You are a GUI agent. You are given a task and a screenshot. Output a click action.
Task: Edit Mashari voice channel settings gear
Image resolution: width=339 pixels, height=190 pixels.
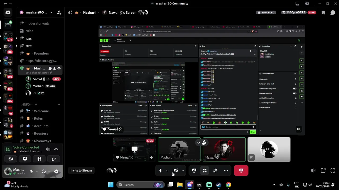59,68
